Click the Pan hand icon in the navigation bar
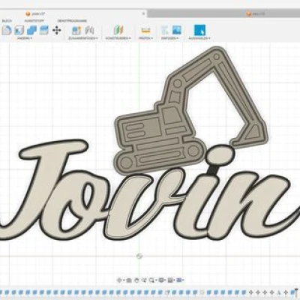Image resolution: width=300 pixels, height=300 pixels. point(136,280)
